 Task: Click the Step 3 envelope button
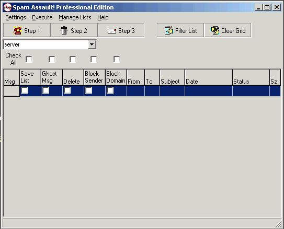click(x=121, y=30)
